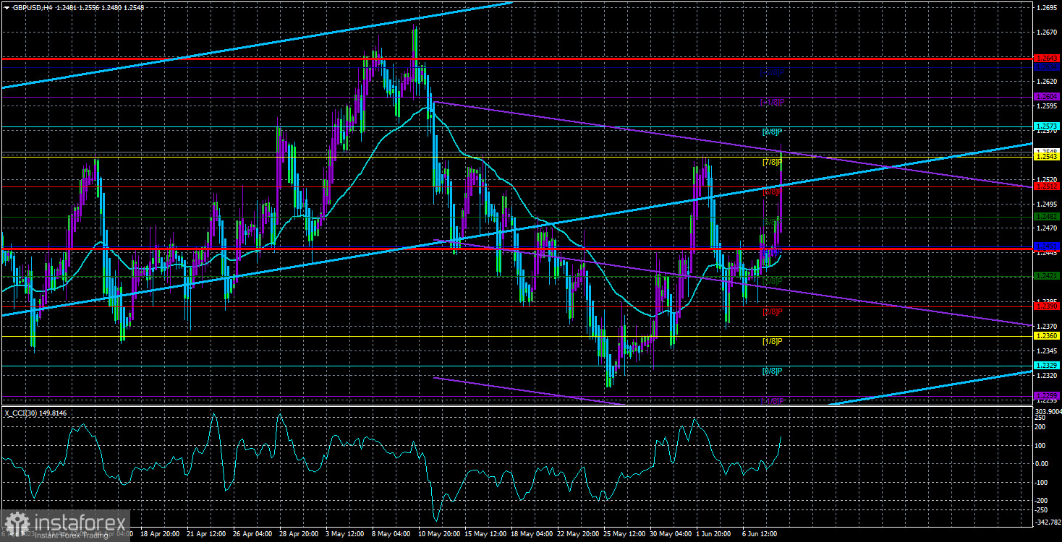
Task: Click the [+1/8]P Murray level label
Action: (772, 103)
